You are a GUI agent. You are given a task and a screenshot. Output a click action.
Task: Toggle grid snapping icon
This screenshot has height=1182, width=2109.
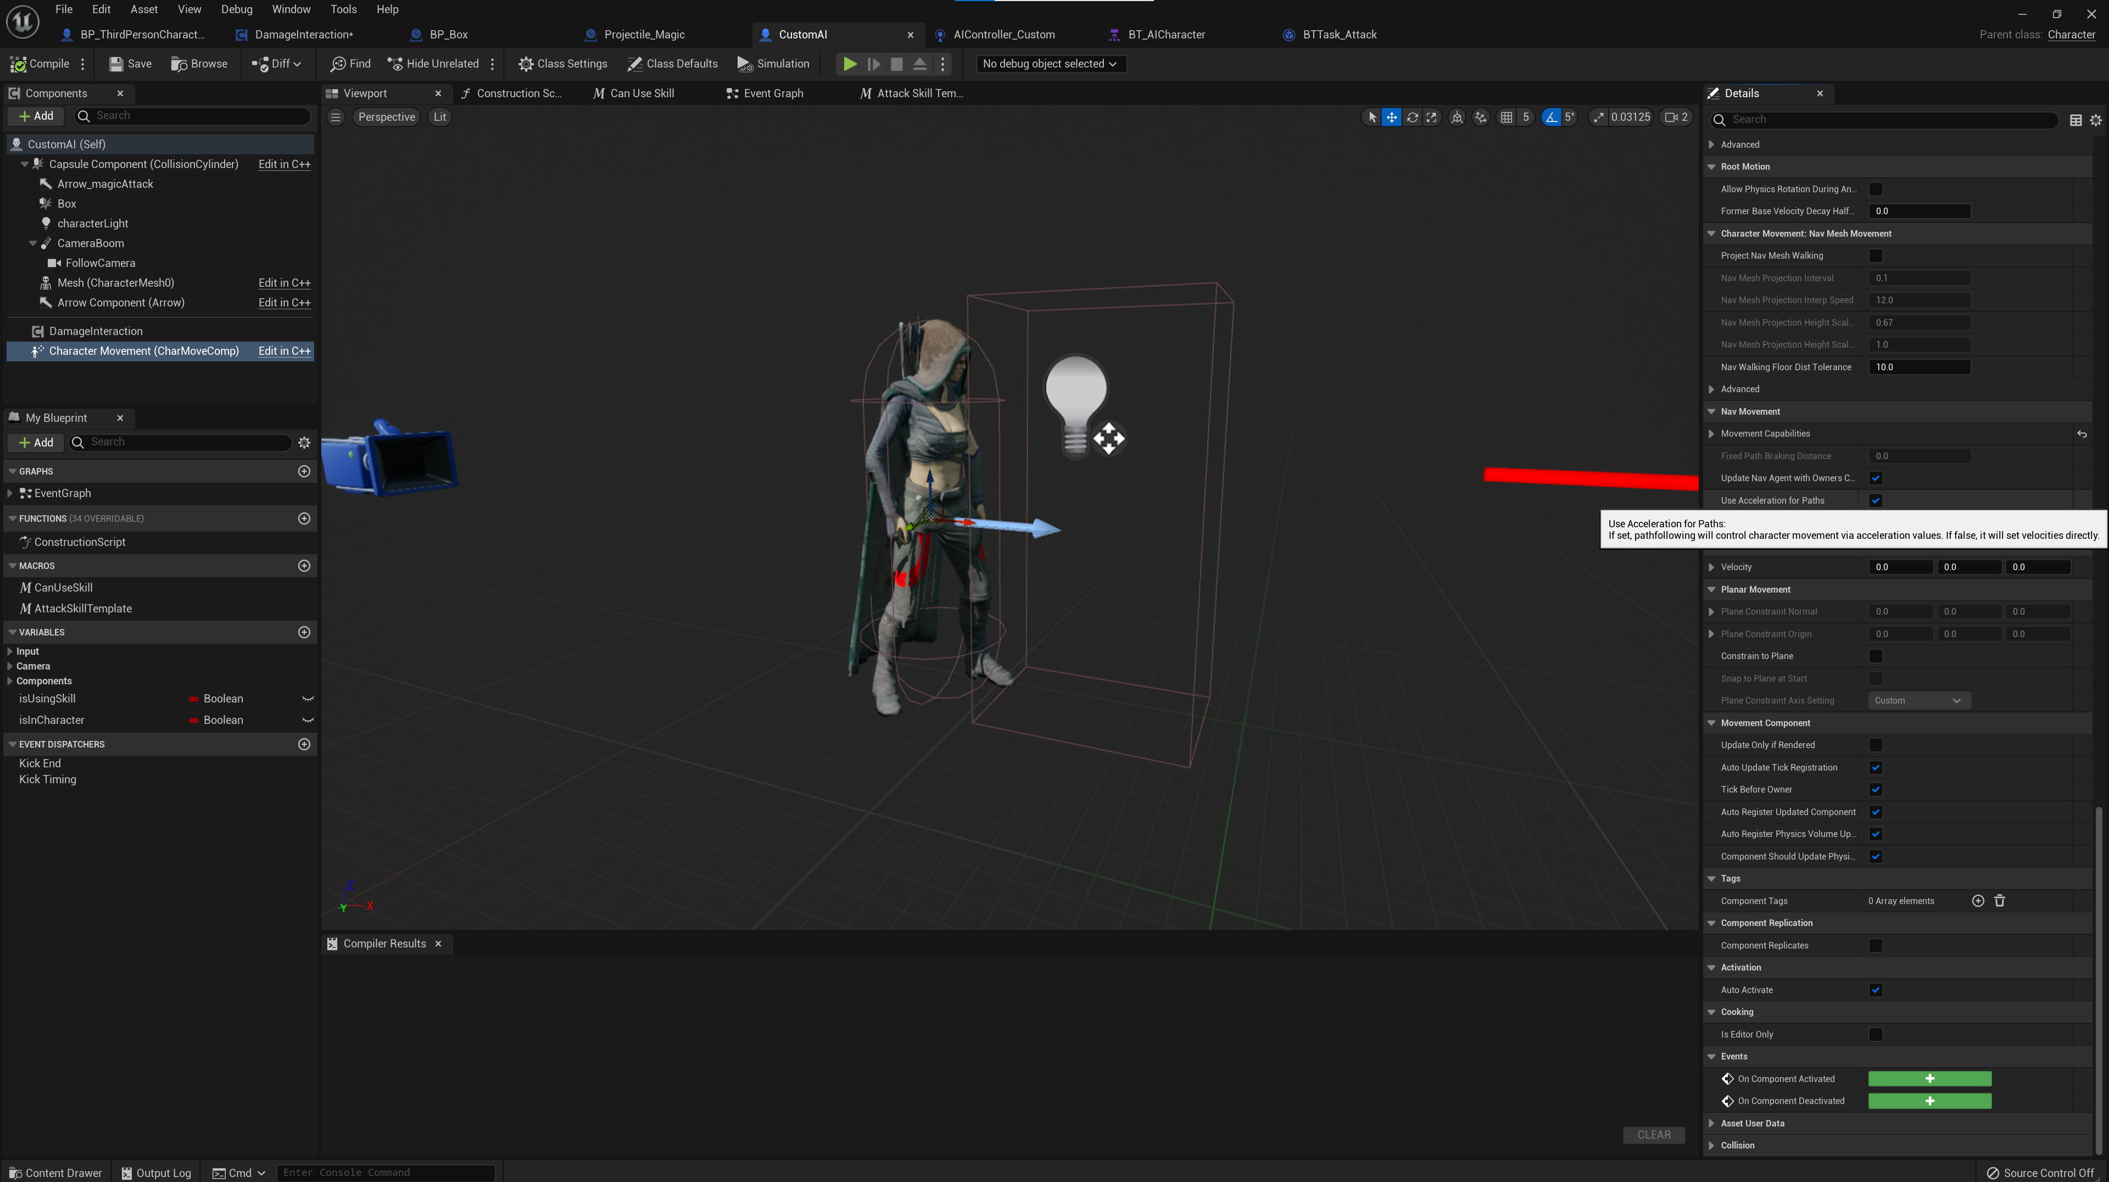[x=1505, y=117]
